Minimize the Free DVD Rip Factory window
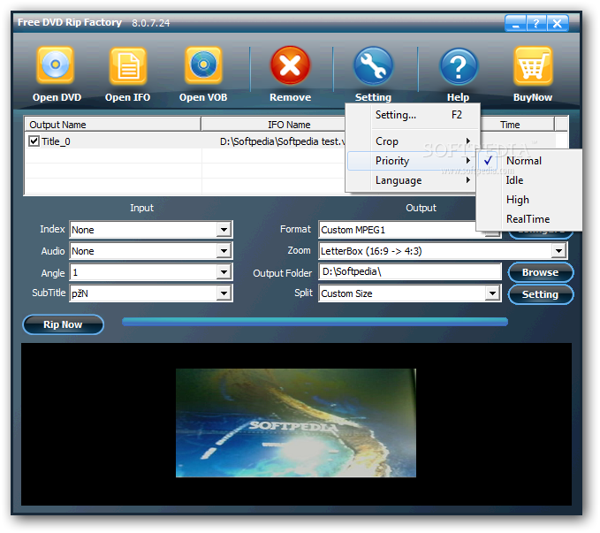Viewport: 600px width, 533px height. pos(516,23)
